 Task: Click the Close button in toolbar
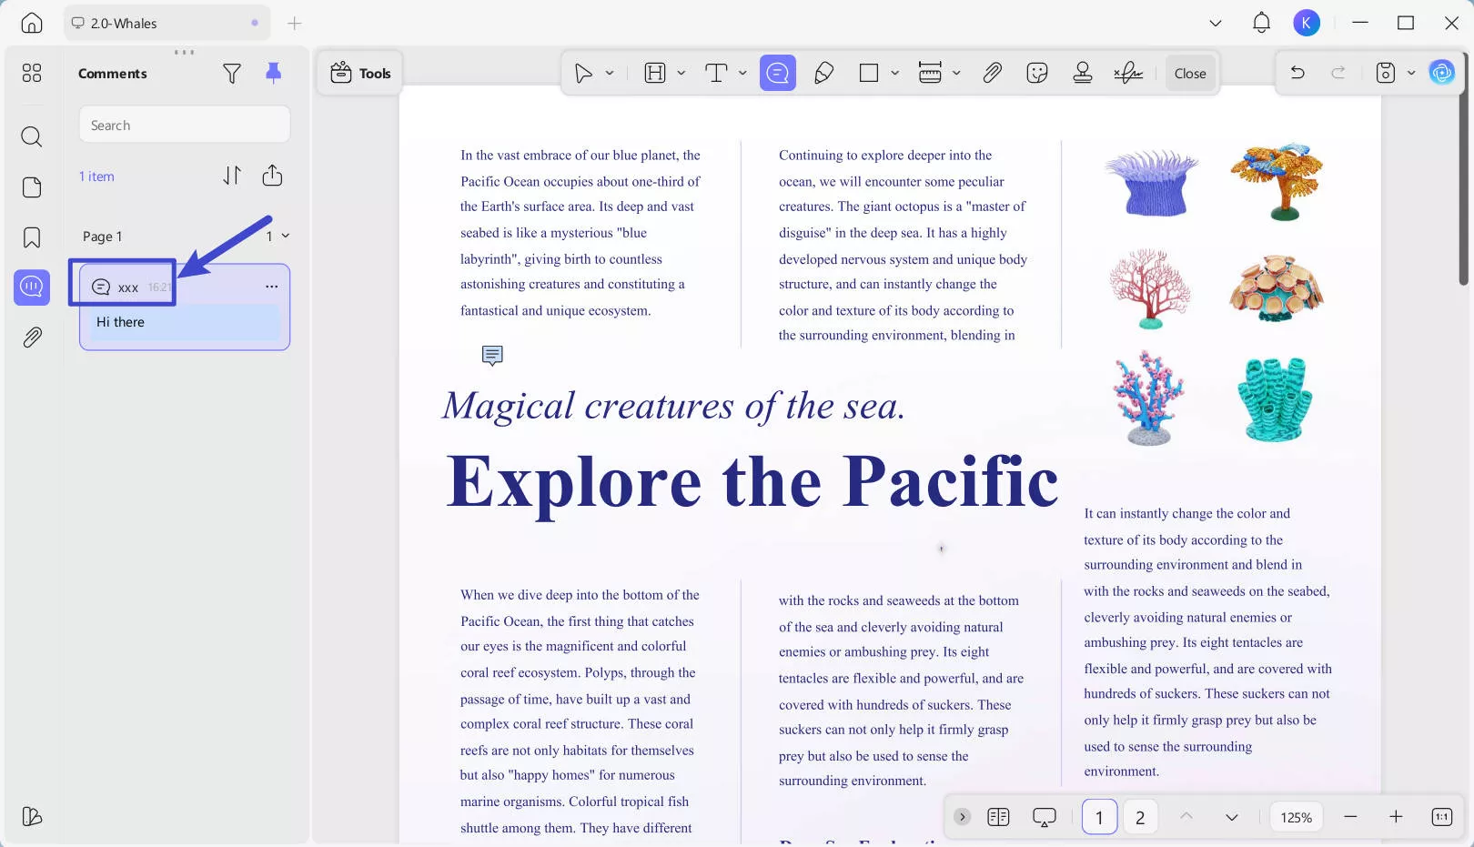pyautogui.click(x=1189, y=73)
